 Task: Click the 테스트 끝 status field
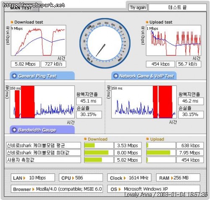tap(177, 7)
